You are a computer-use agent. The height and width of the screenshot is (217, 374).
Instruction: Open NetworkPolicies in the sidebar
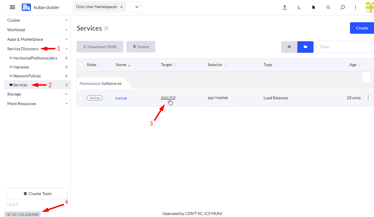click(27, 76)
